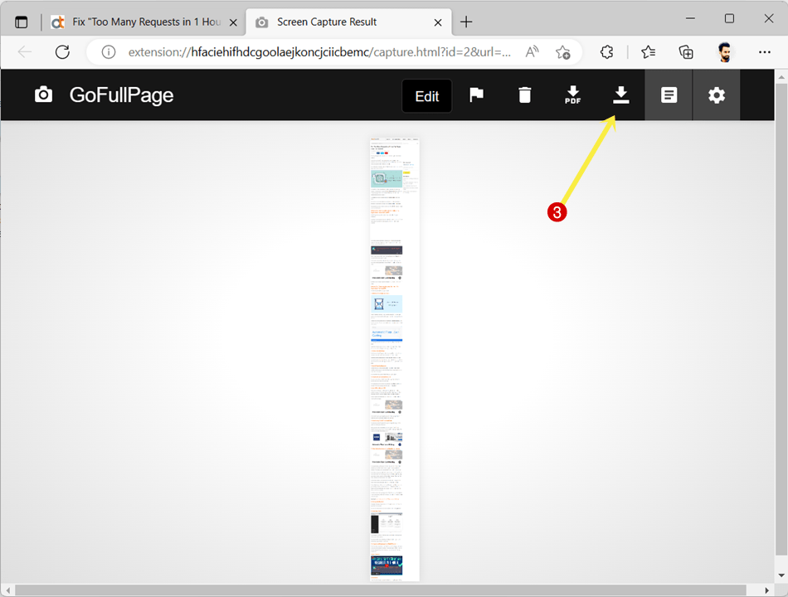Open the browser profile avatar
The image size is (788, 597).
tap(724, 51)
